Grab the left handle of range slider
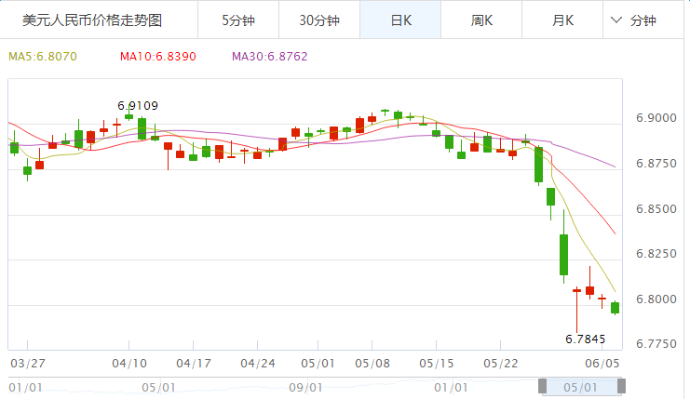690x399 pixels. point(543,386)
